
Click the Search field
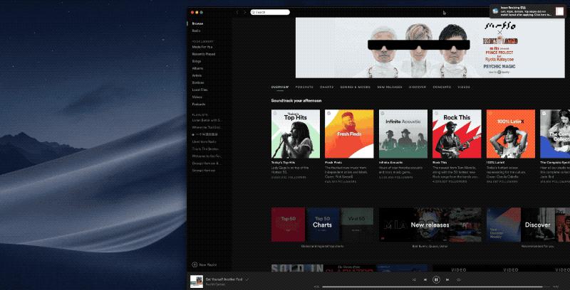tap(271, 12)
